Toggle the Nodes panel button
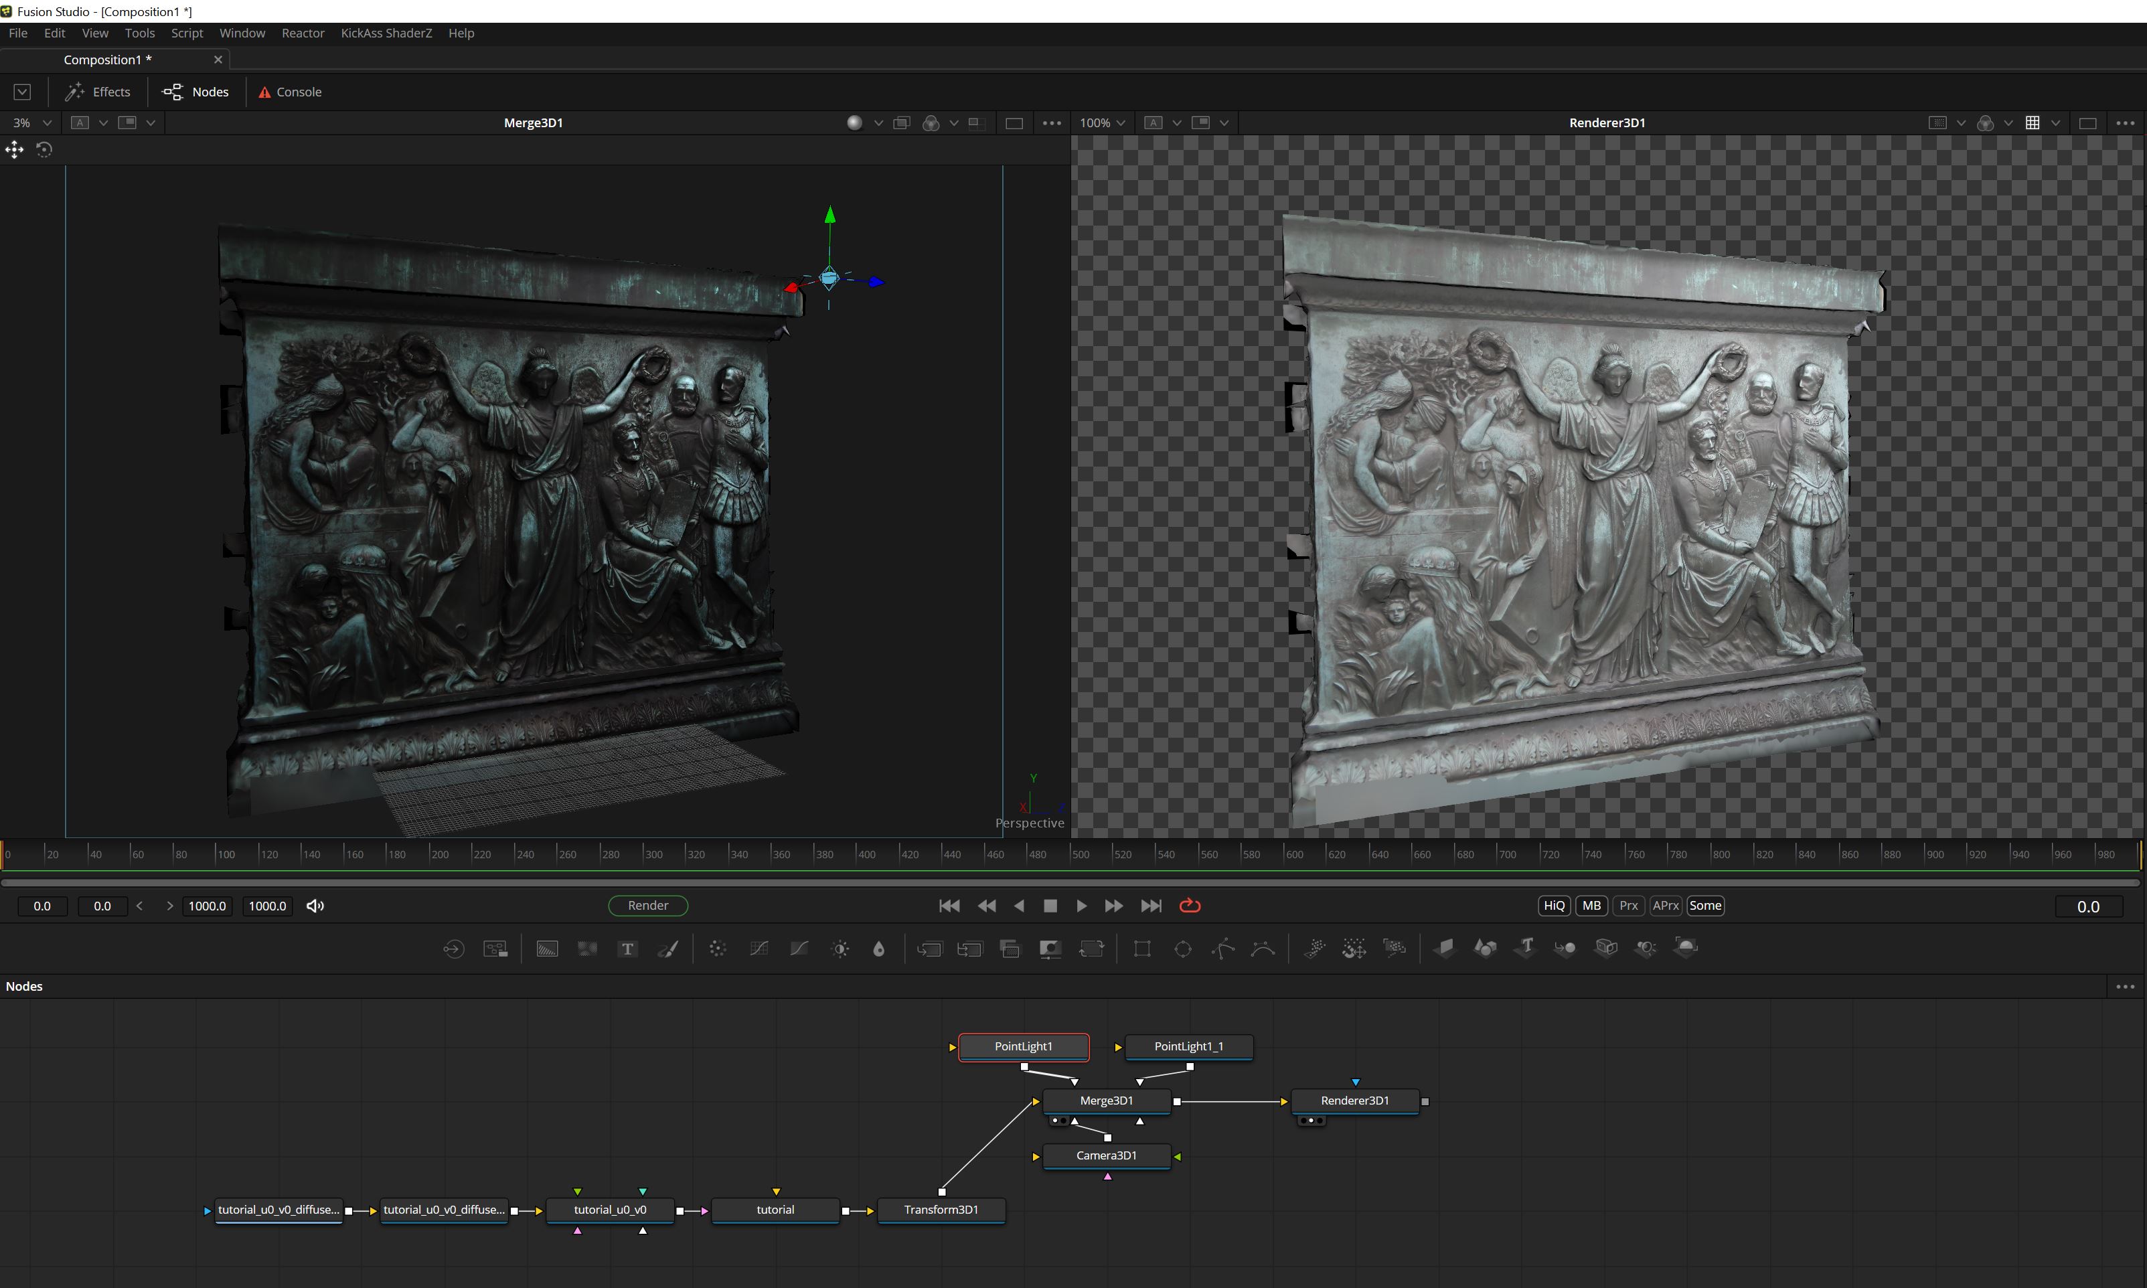2147x1288 pixels. click(x=196, y=92)
